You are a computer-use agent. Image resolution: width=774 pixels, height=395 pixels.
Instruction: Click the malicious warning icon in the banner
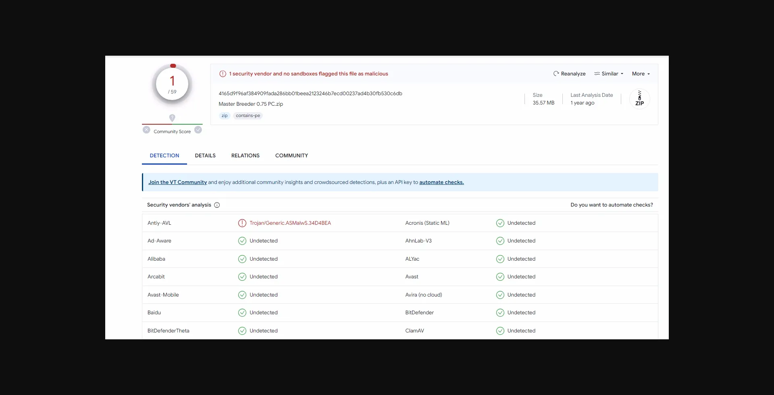pyautogui.click(x=223, y=74)
